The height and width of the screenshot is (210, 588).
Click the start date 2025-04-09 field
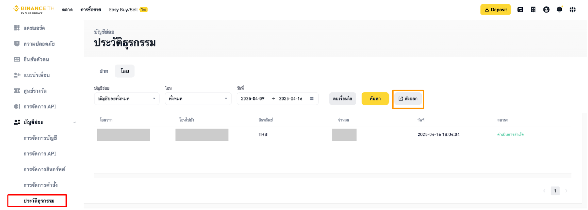click(x=252, y=98)
